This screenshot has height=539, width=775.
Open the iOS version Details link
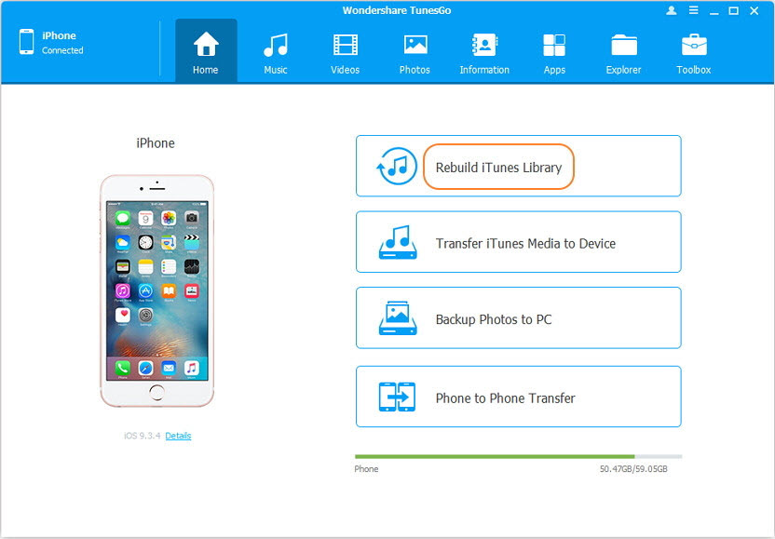[x=178, y=436]
